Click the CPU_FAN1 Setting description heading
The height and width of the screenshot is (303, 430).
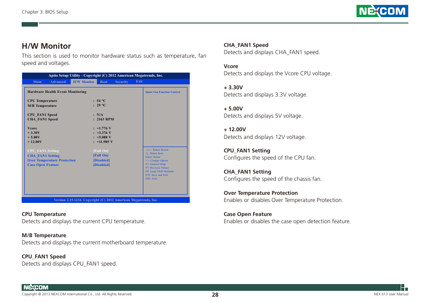click(x=247, y=151)
